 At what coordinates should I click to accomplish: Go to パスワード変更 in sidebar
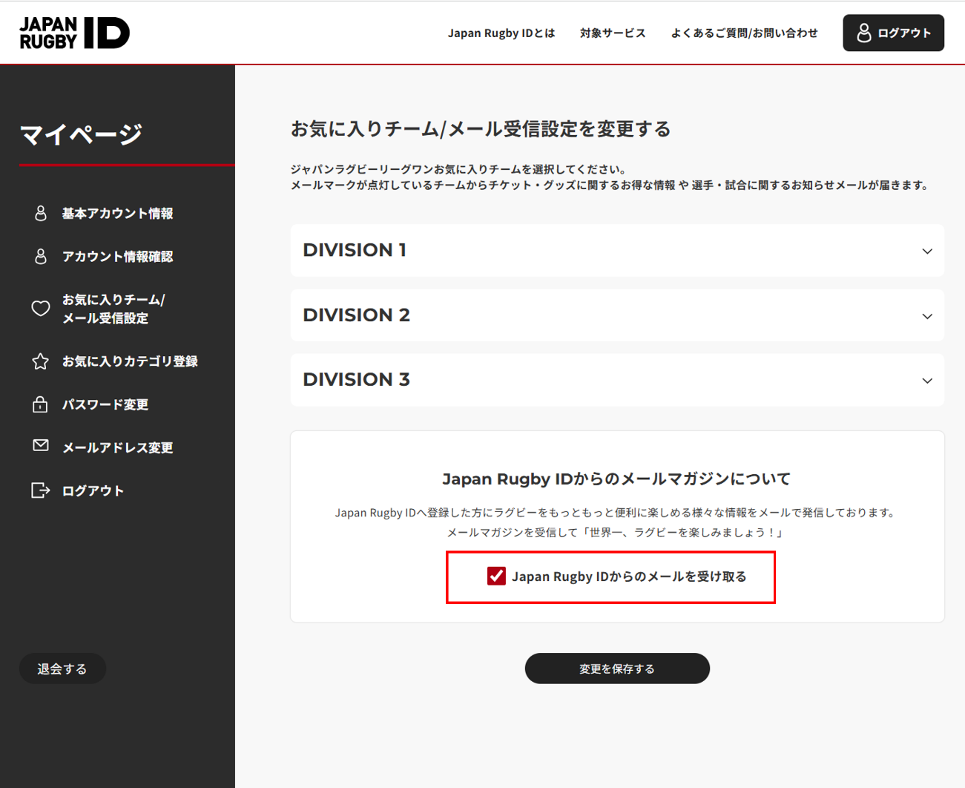(x=105, y=404)
